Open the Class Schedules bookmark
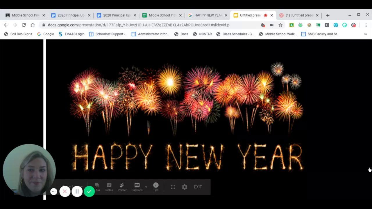Viewport: 372px width, 209px height. click(235, 34)
